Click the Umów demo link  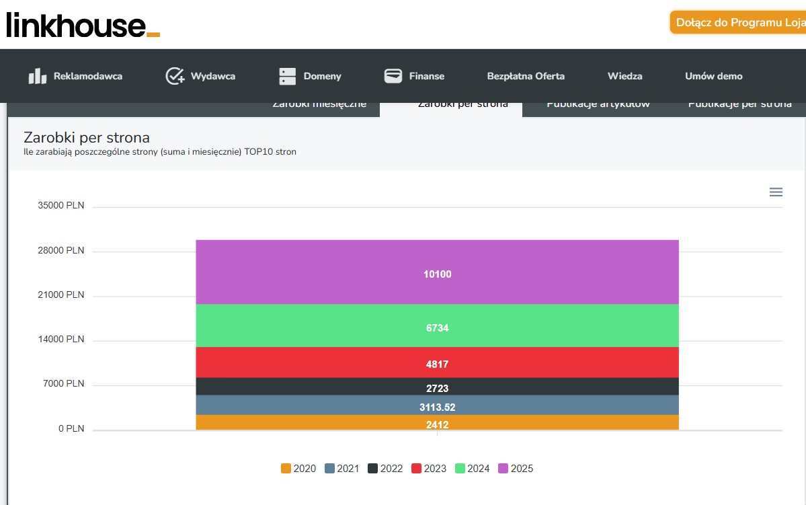(x=713, y=76)
